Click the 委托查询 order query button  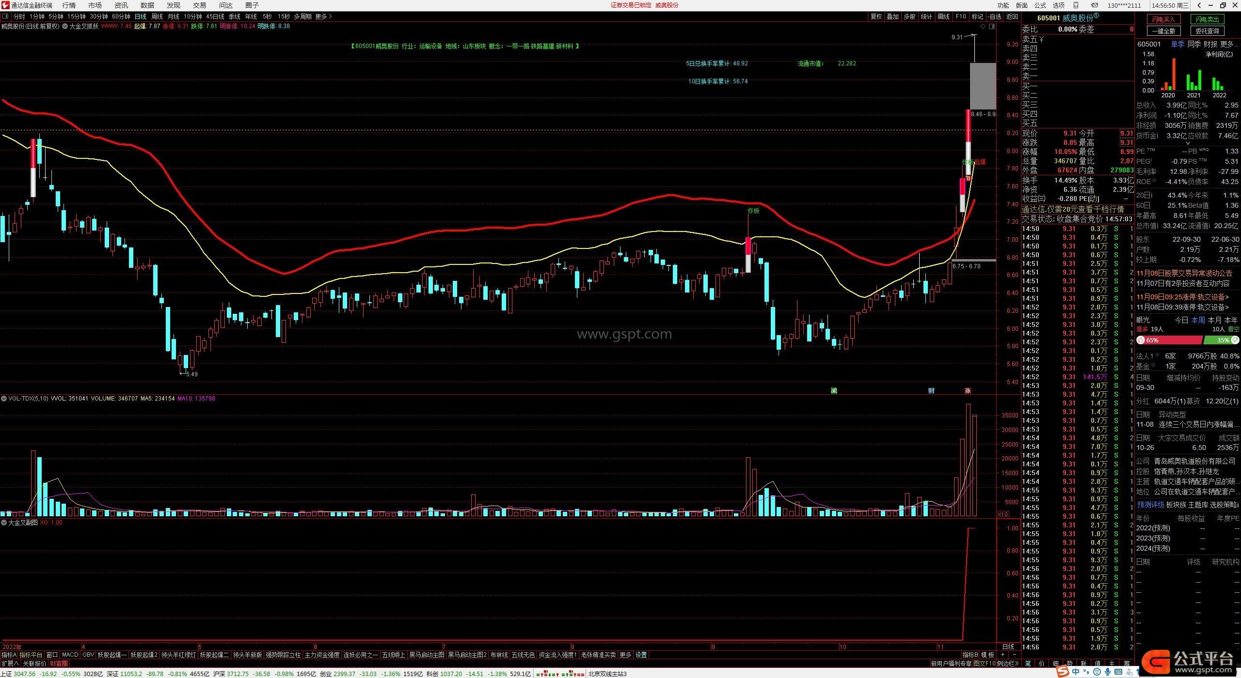coord(1207,31)
